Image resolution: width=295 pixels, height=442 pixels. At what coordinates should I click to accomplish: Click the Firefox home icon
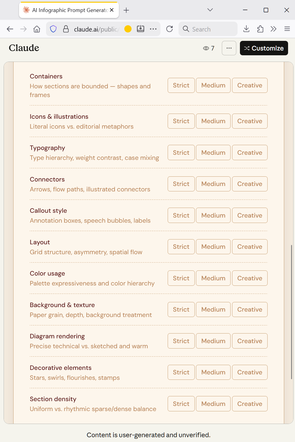[37, 29]
